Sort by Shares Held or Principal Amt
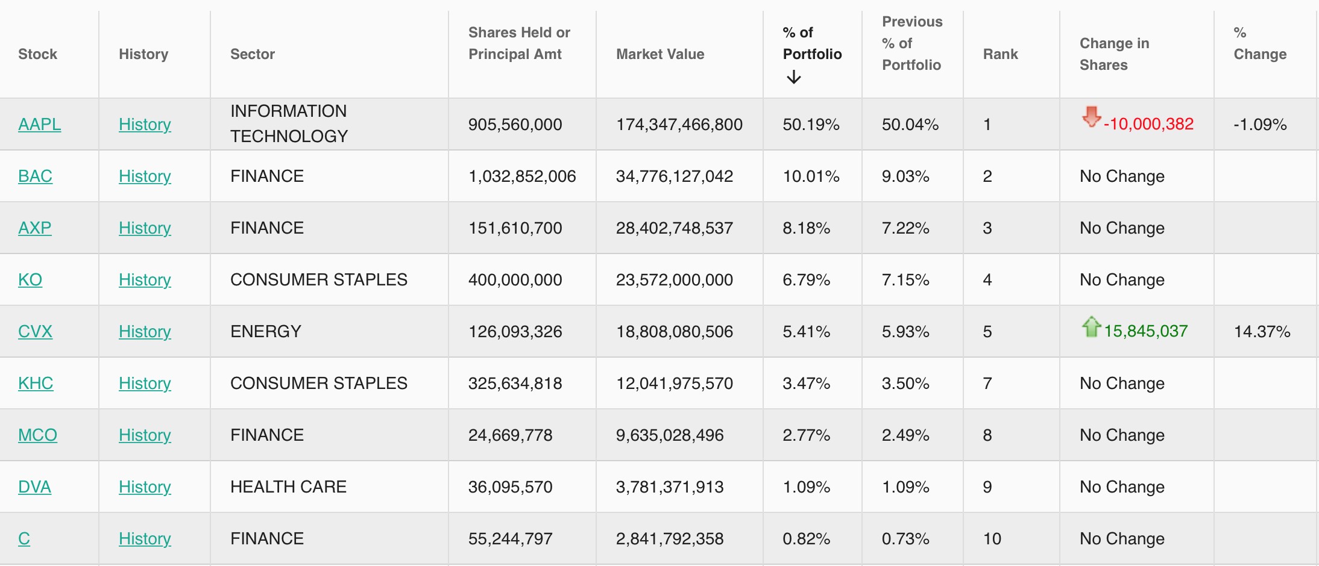The image size is (1319, 566). coord(519,43)
